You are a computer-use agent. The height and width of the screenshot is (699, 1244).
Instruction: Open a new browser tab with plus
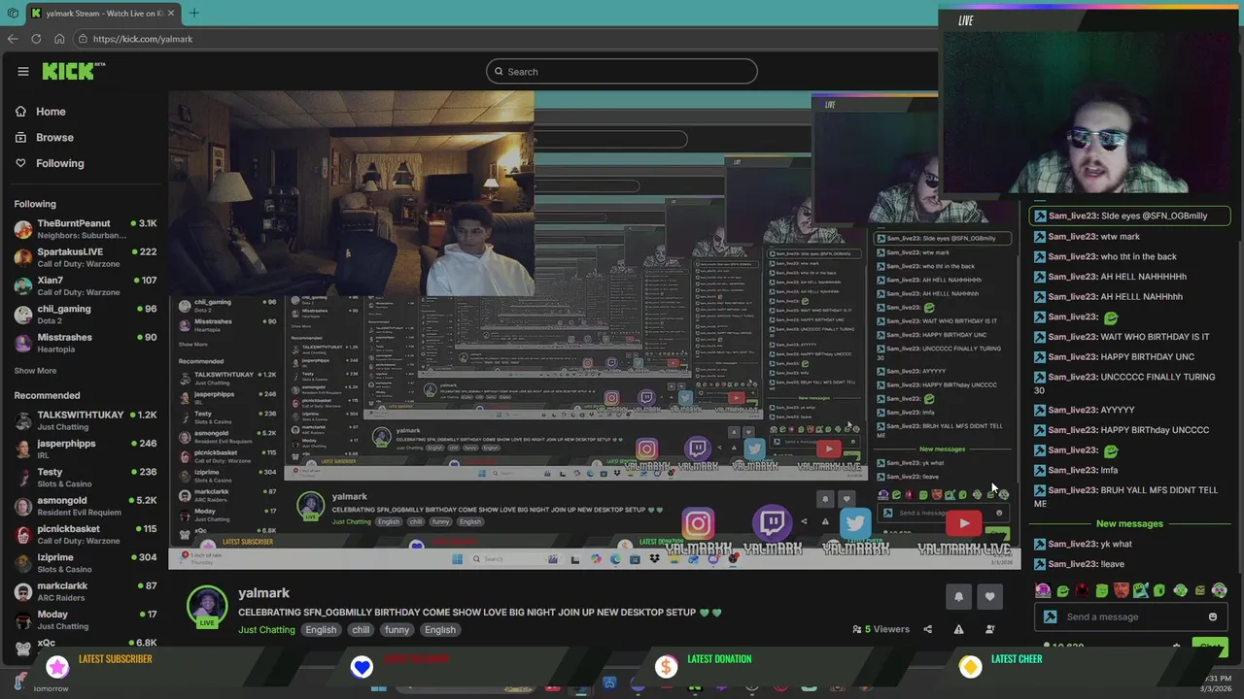pyautogui.click(x=193, y=13)
